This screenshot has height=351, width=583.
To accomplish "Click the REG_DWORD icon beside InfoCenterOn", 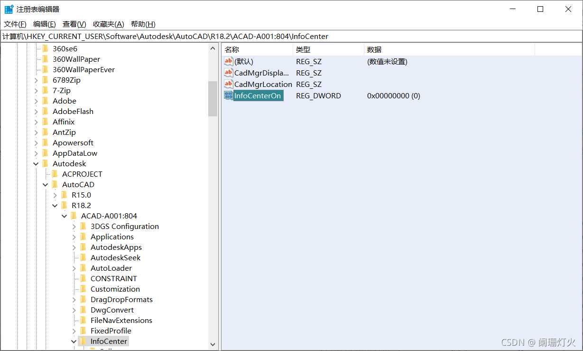I will [228, 95].
